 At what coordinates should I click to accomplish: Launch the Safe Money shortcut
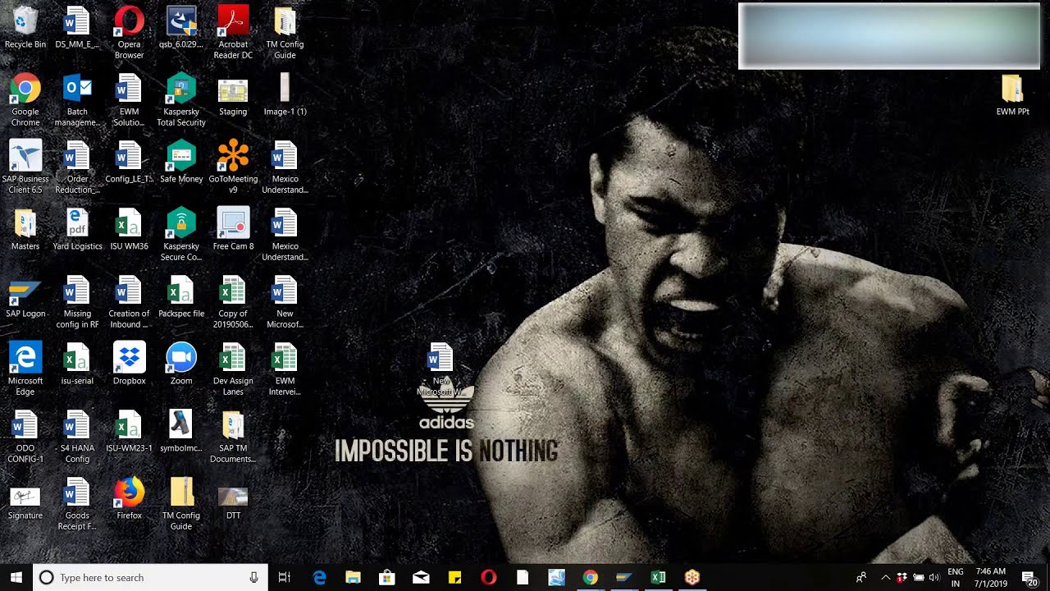point(181,163)
